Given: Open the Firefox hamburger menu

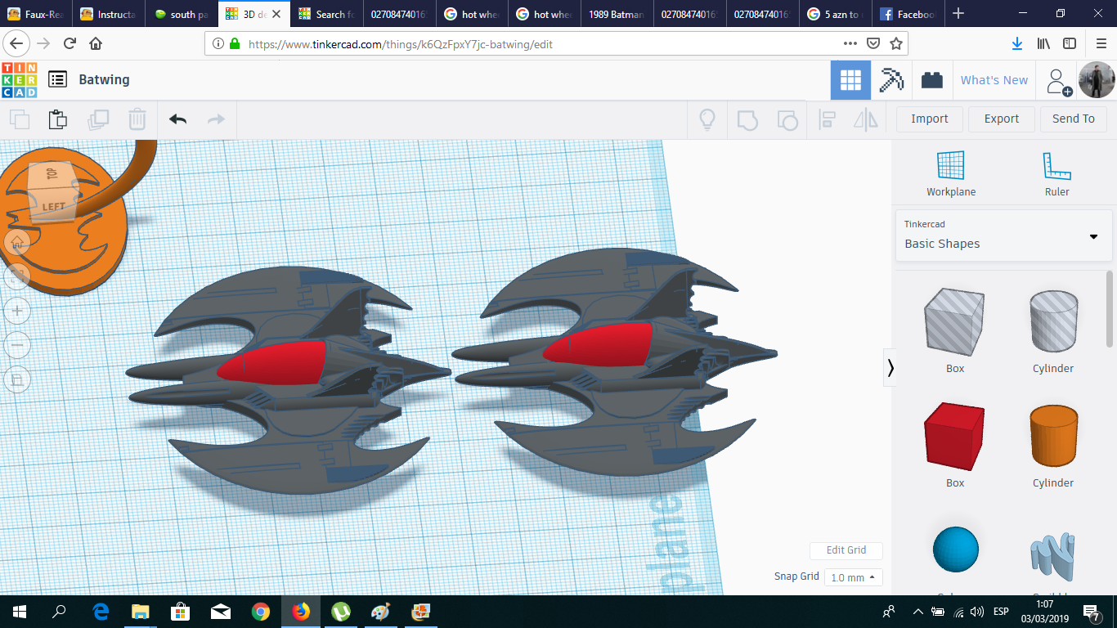Looking at the screenshot, I should click(1101, 44).
